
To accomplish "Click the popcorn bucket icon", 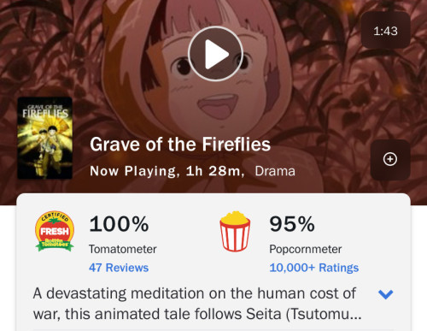I will tap(235, 231).
